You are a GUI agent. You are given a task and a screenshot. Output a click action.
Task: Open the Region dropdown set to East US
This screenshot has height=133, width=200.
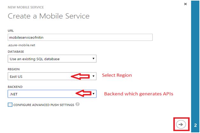coord(52,76)
